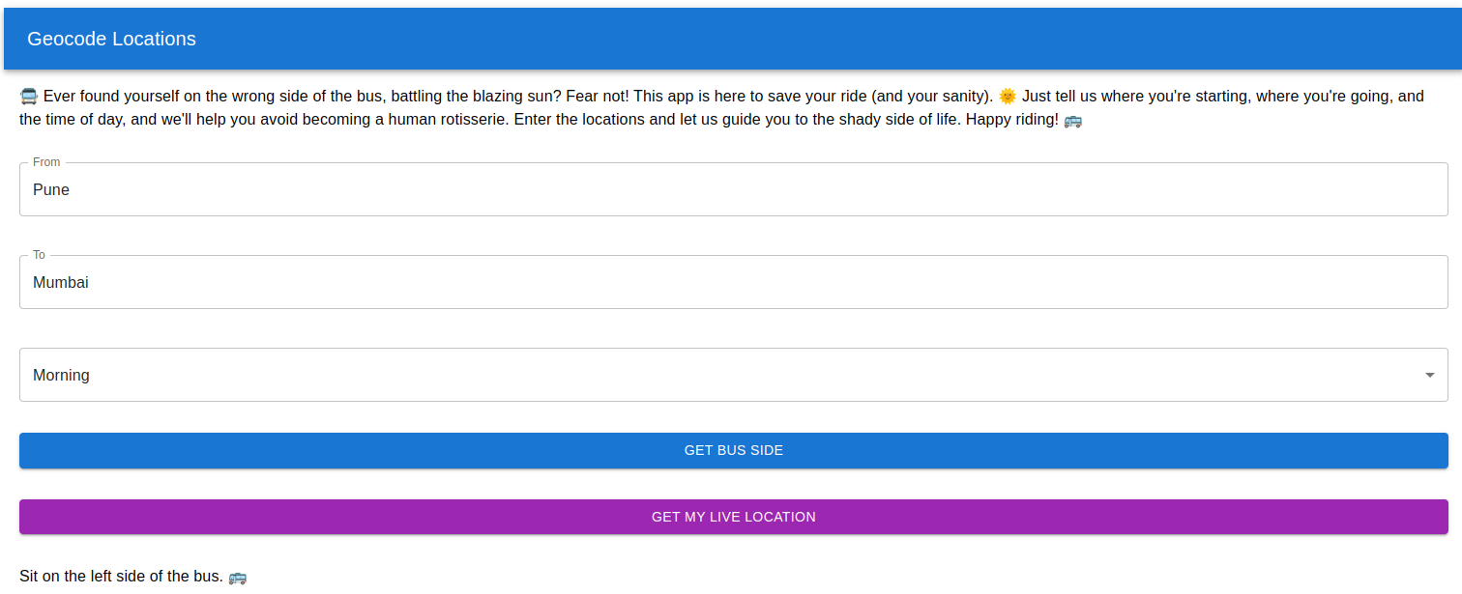The height and width of the screenshot is (594, 1462).
Task: Click the bus emoji after 'Happy riding!'
Action: pyautogui.click(x=1072, y=122)
